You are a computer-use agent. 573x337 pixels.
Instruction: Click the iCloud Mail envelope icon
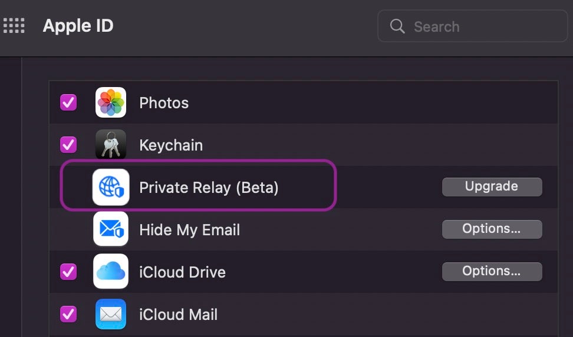pyautogui.click(x=111, y=314)
